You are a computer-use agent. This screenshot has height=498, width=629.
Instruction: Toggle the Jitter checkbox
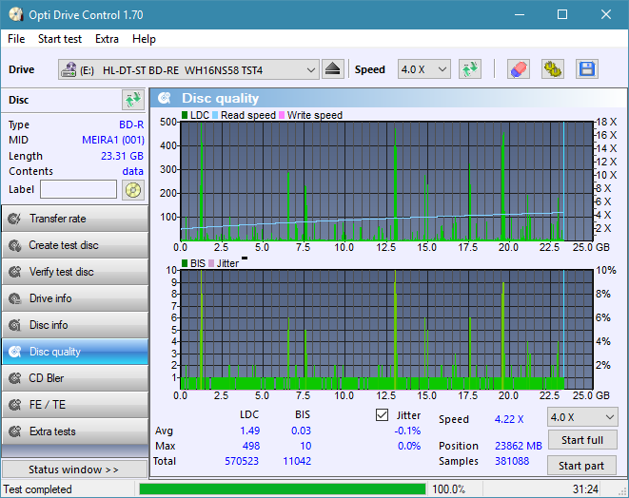point(383,415)
